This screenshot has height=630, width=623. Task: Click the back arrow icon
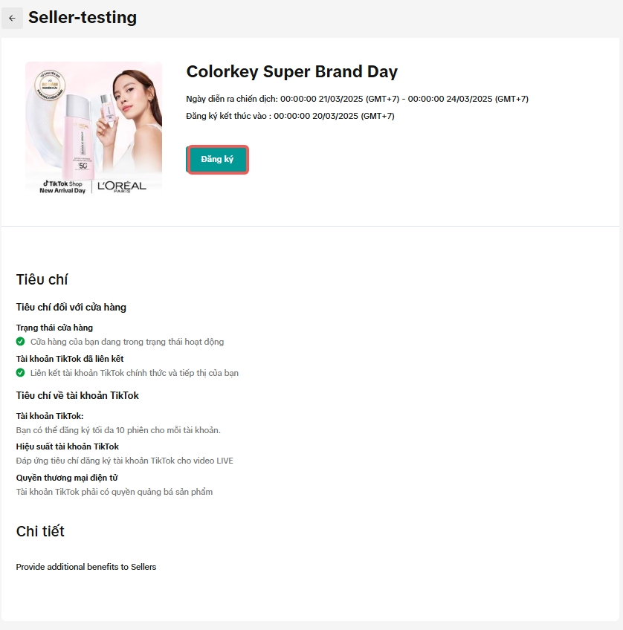click(x=12, y=18)
